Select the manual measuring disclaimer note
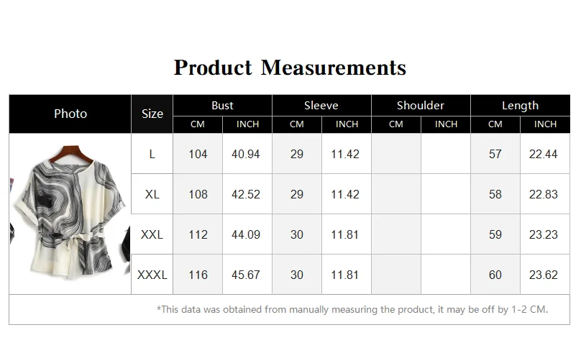The image size is (581, 348). (352, 309)
